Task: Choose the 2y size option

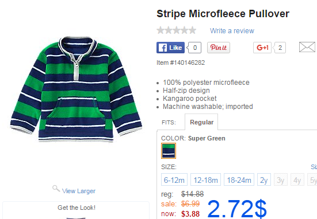Action: click(x=264, y=179)
